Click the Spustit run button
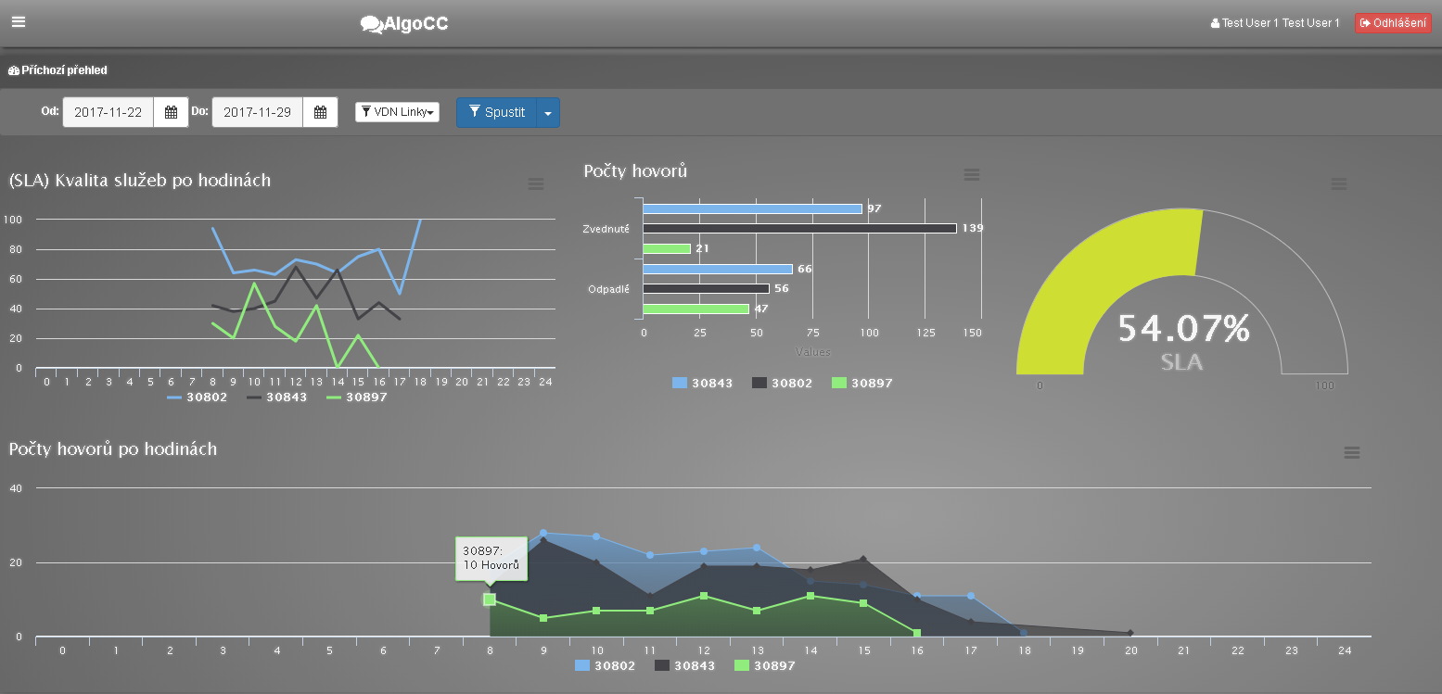Image resolution: width=1442 pixels, height=694 pixels. click(x=496, y=112)
